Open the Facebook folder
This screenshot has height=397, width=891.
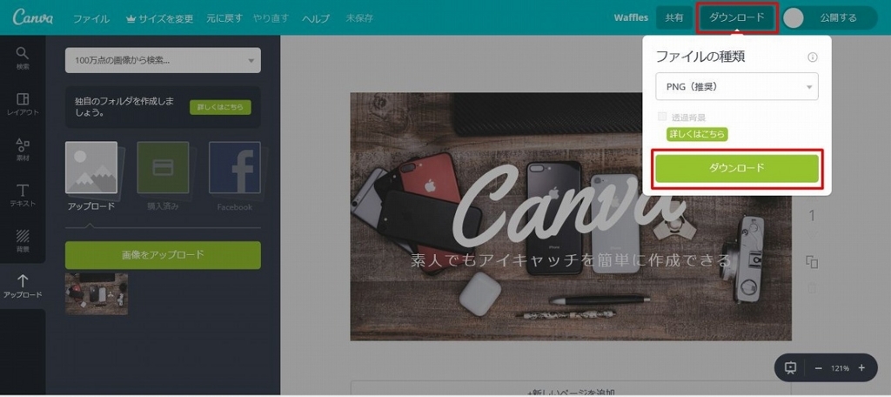(x=235, y=177)
